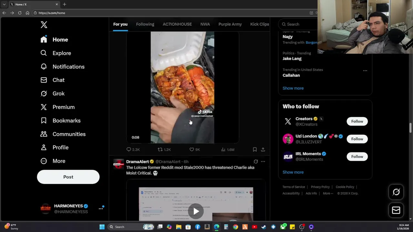Open DramaAlert profile avatar
413x232 pixels.
tap(118, 164)
